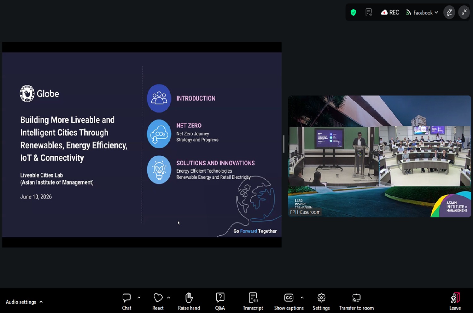This screenshot has height=313, width=473.
Task: Click the "NET ZERO" heading on the slide
Action: (189, 125)
